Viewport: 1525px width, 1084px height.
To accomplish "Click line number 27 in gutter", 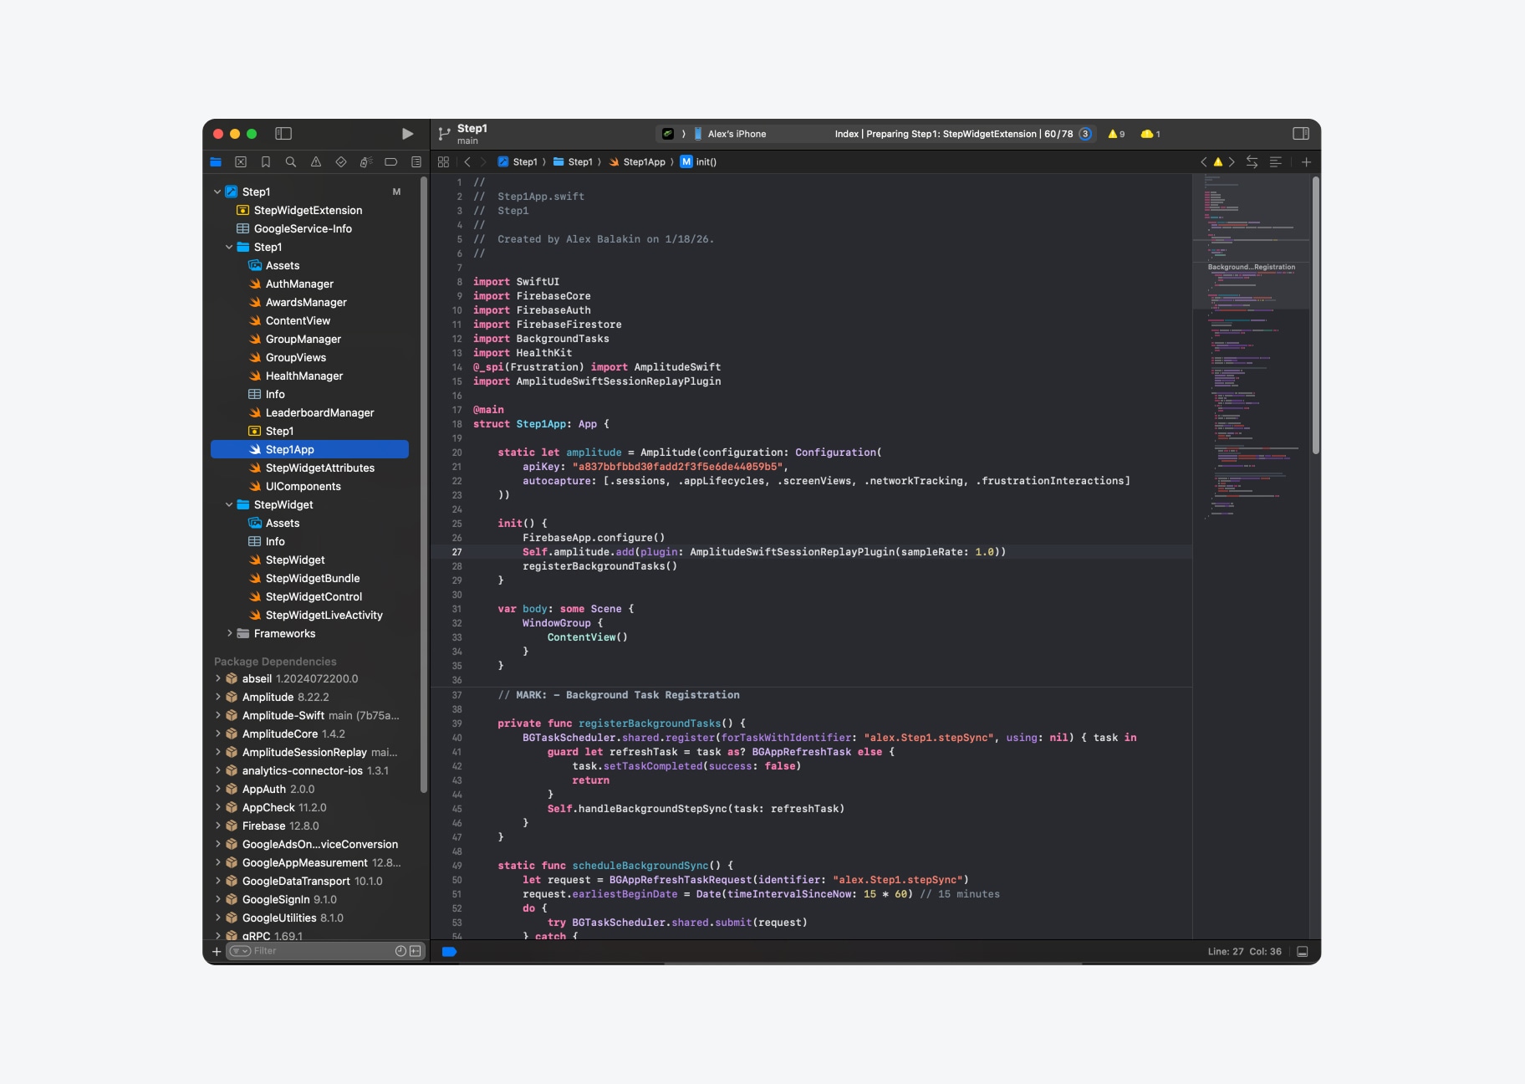I will 457,552.
